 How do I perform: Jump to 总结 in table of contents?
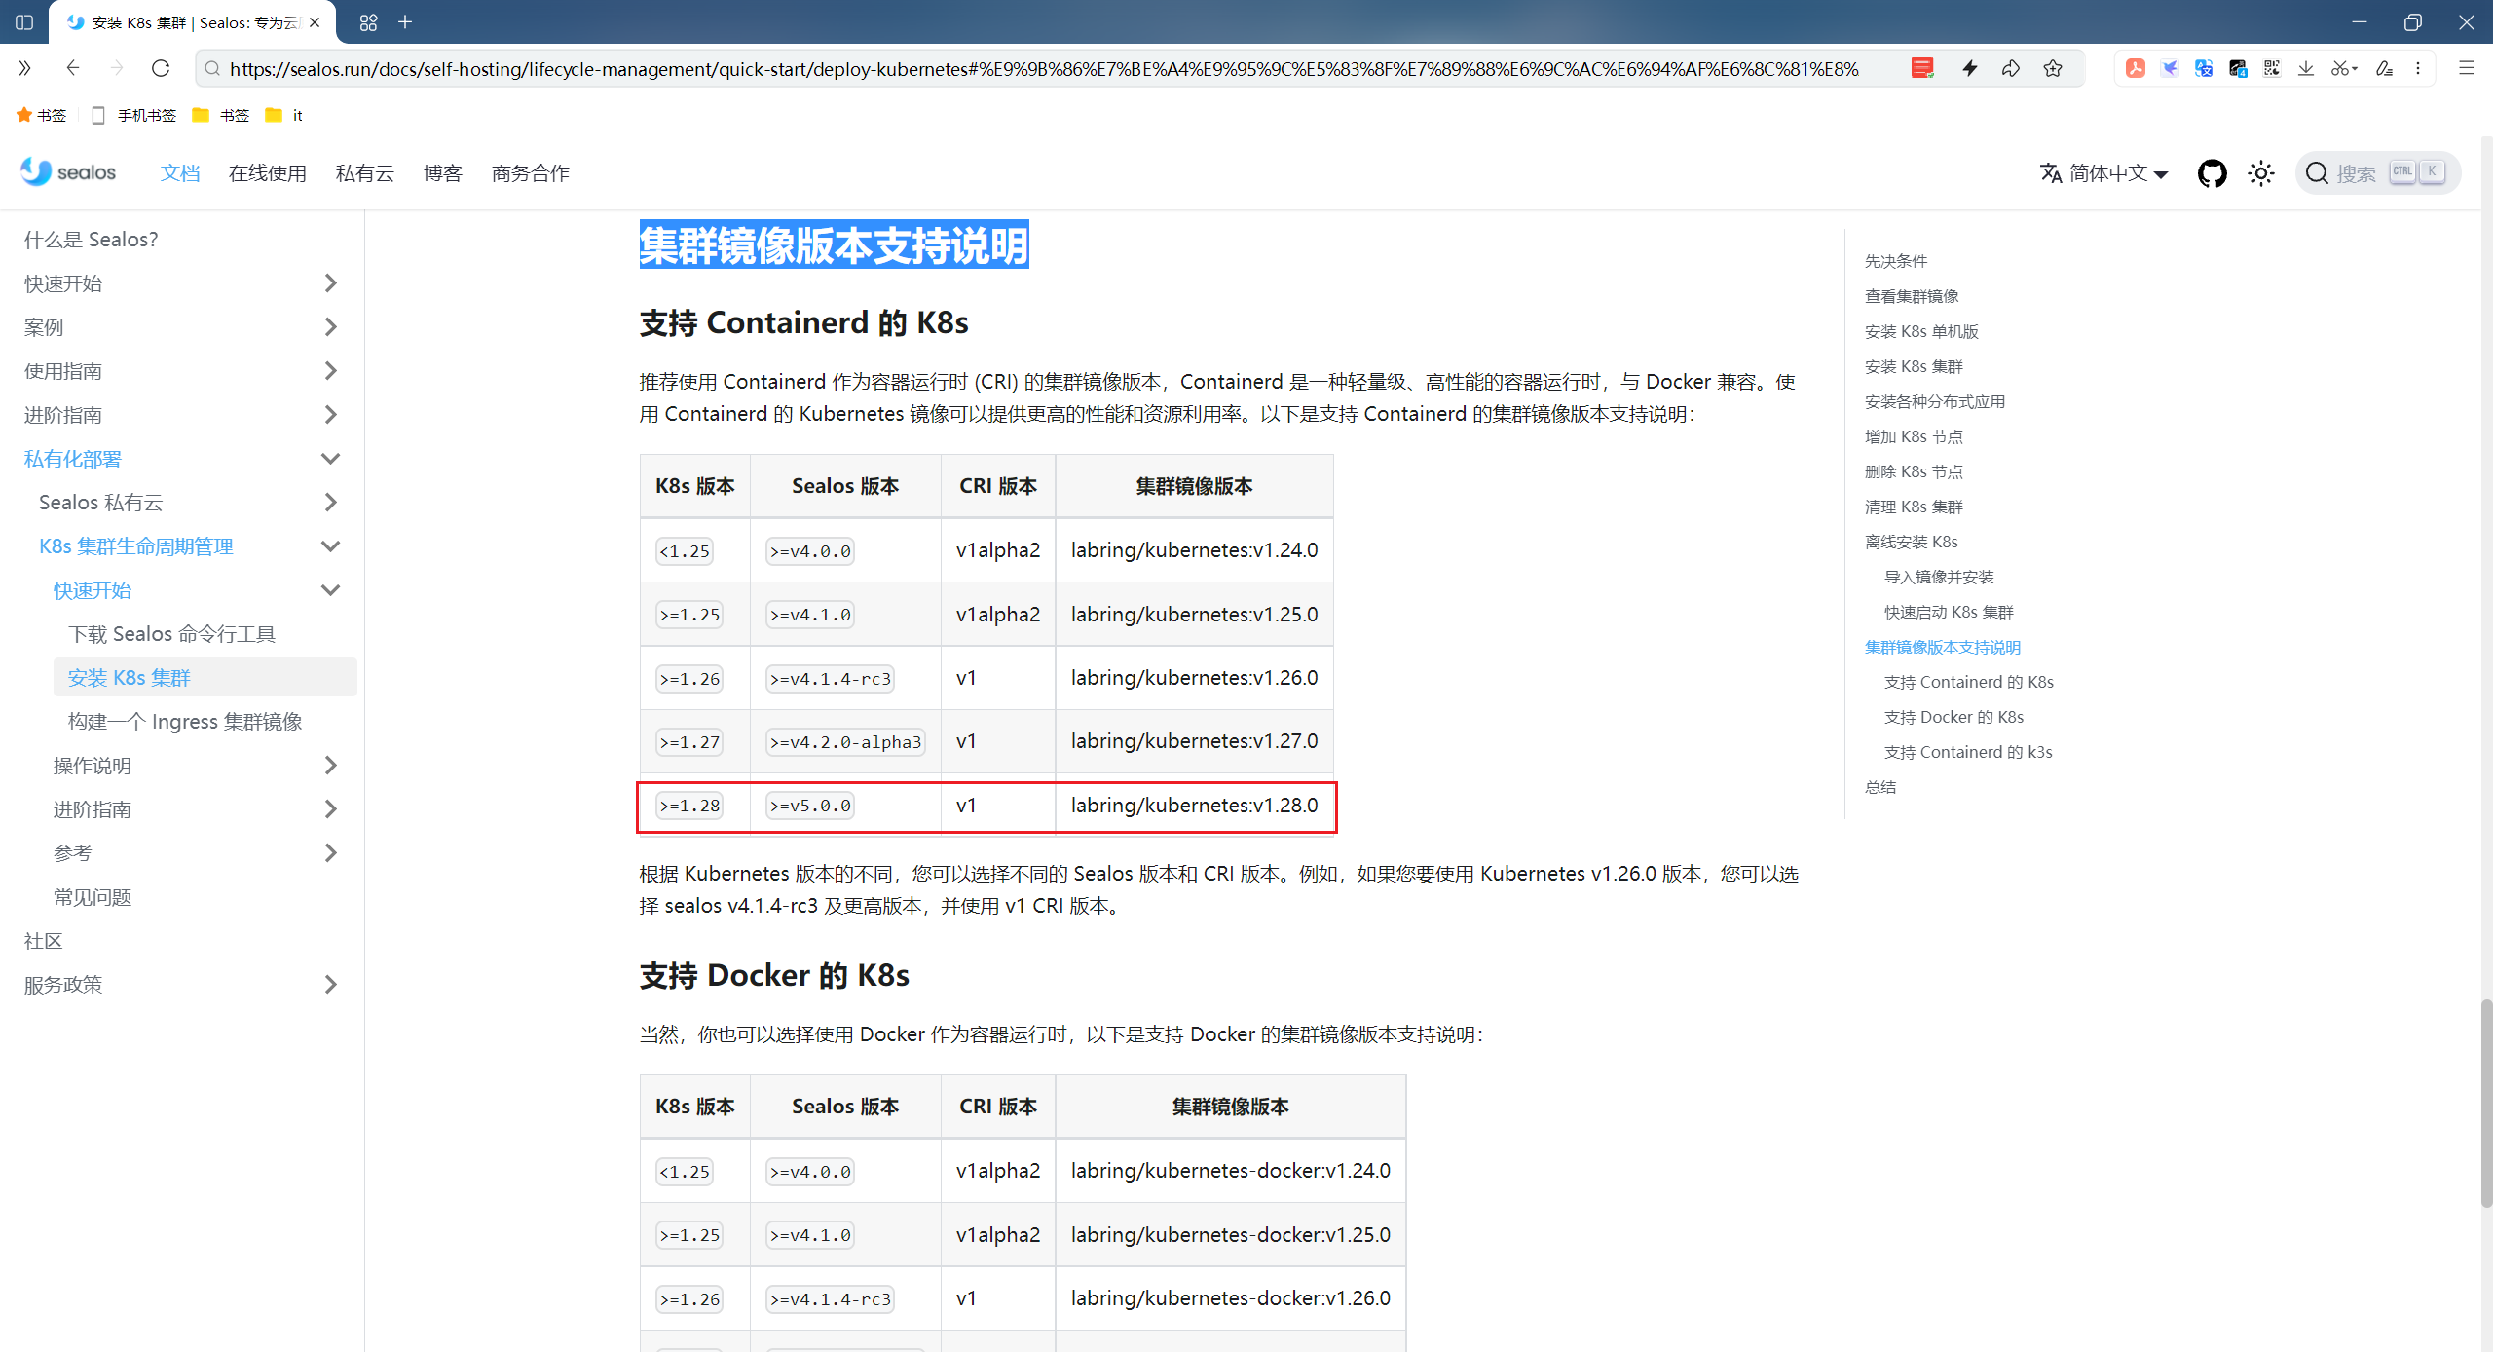[1879, 787]
